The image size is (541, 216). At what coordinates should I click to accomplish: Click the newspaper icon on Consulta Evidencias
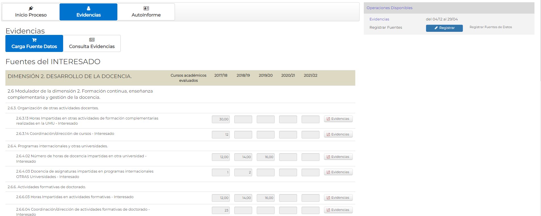pos(92,40)
